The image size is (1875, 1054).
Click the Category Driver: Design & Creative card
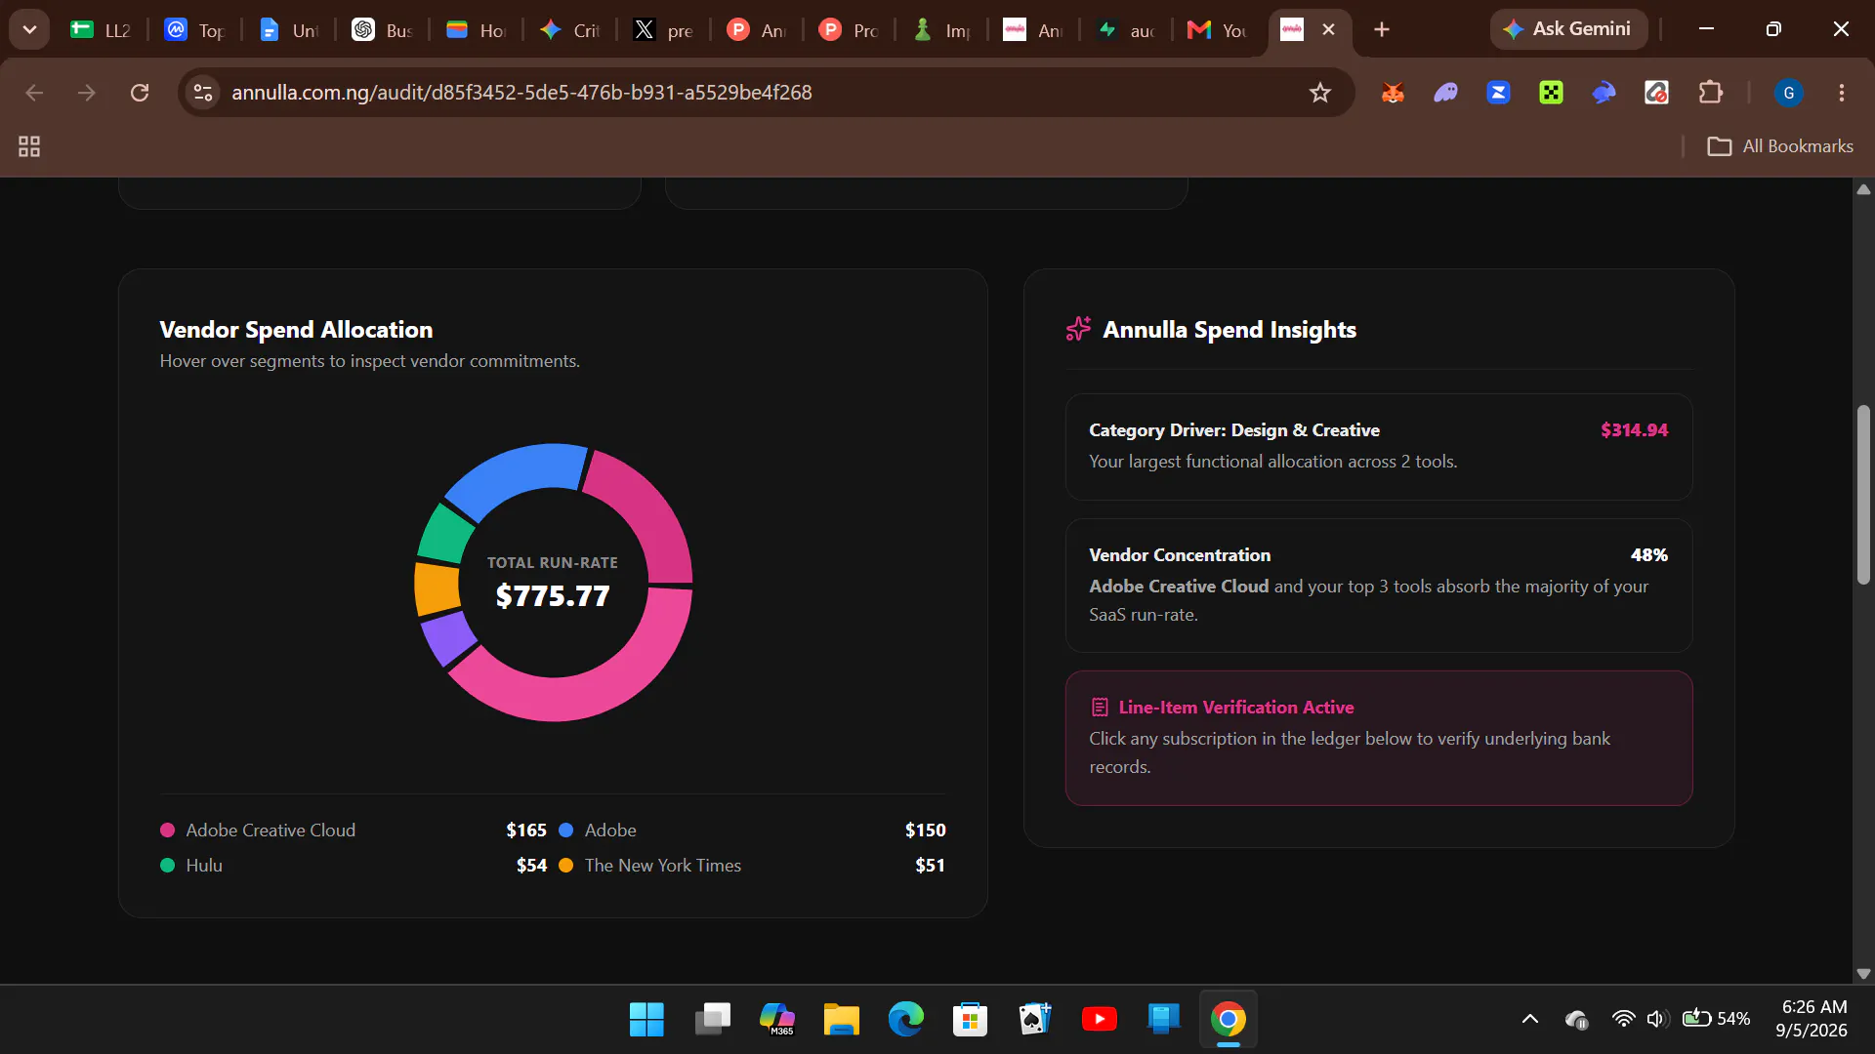point(1378,447)
